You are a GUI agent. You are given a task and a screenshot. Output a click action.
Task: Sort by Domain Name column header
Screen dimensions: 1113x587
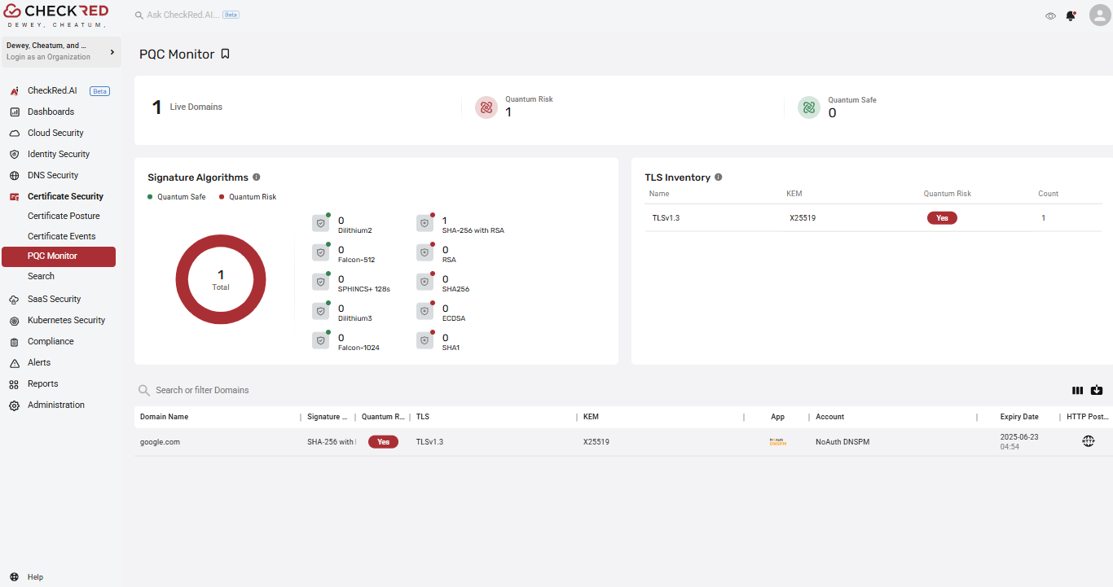tap(164, 417)
